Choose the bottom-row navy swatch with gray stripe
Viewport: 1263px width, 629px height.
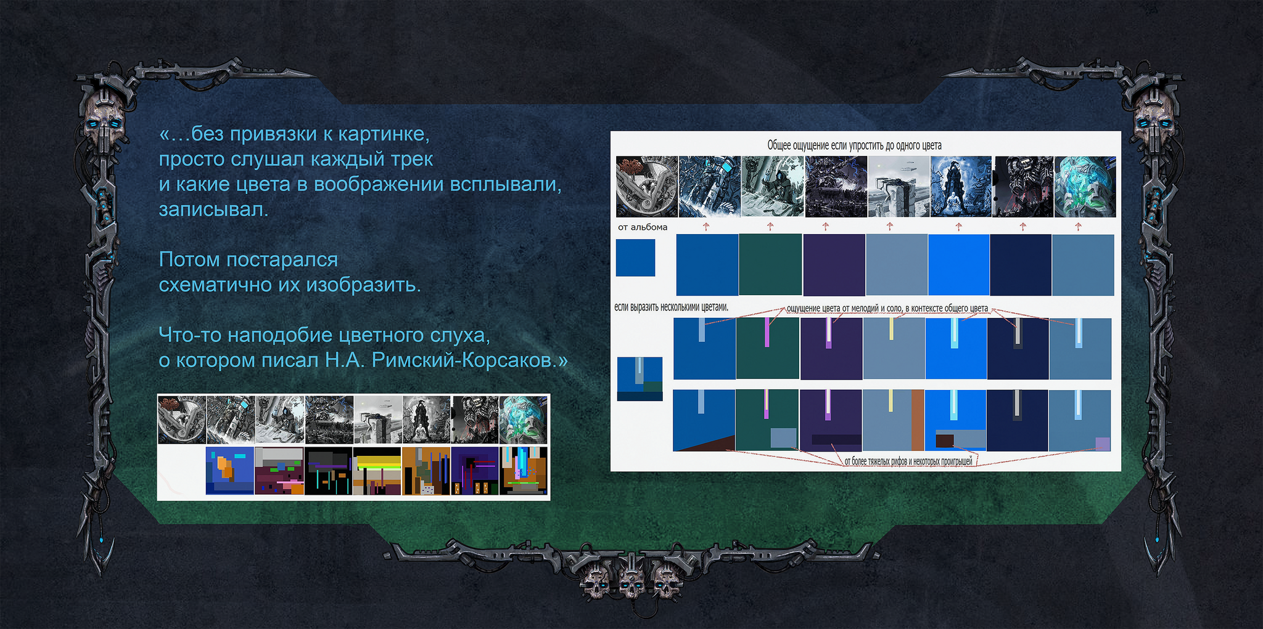click(x=1018, y=420)
